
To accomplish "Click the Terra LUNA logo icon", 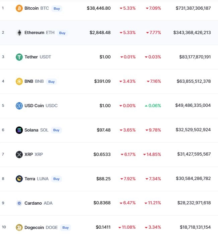I will (19, 179).
